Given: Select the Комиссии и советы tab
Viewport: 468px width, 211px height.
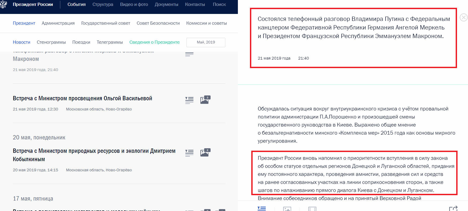Looking at the screenshot, I should coord(207,23).
